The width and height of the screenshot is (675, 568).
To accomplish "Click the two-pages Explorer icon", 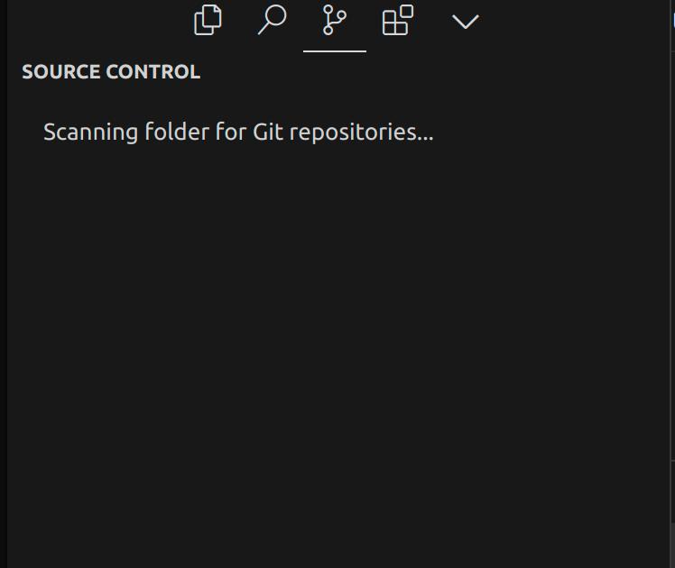I will point(208,21).
